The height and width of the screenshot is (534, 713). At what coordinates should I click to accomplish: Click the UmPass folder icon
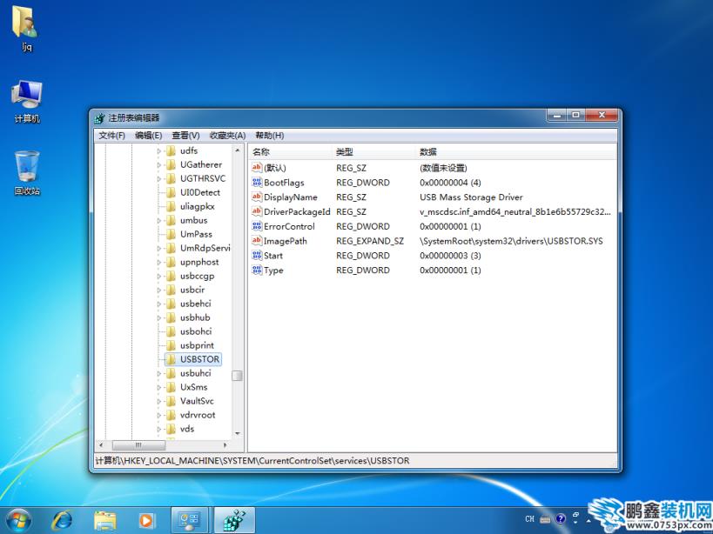tap(171, 234)
